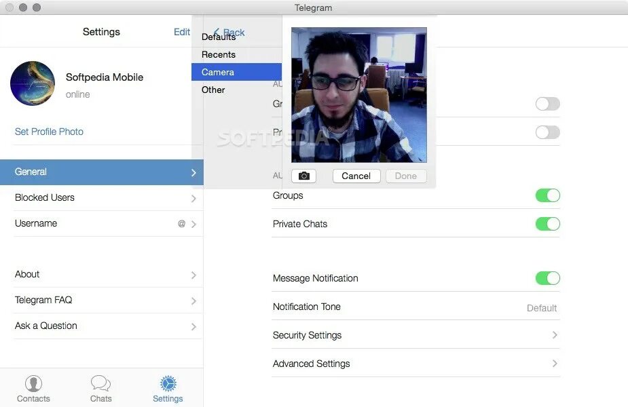Click the Groups label text

pos(288,195)
